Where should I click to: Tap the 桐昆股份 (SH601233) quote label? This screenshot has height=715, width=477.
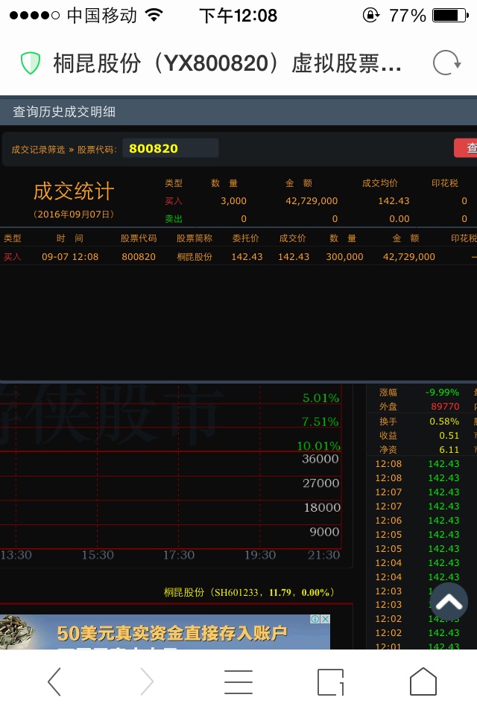(249, 592)
